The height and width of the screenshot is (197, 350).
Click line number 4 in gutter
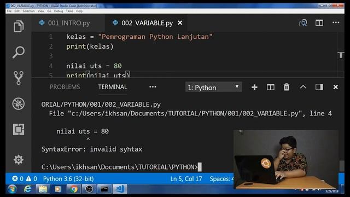(51, 66)
